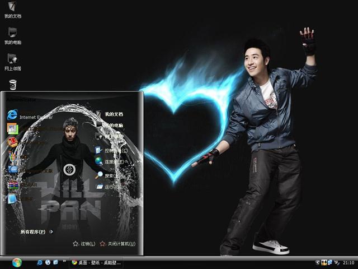Open the 网上邻居 desktop icon

13,62
